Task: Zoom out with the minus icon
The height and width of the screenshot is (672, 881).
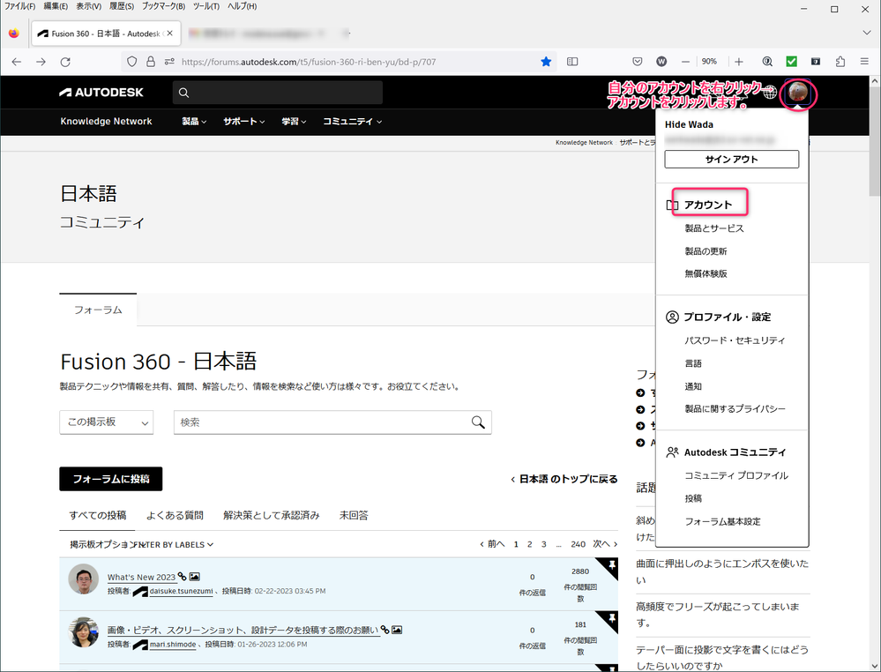Action: pos(685,62)
